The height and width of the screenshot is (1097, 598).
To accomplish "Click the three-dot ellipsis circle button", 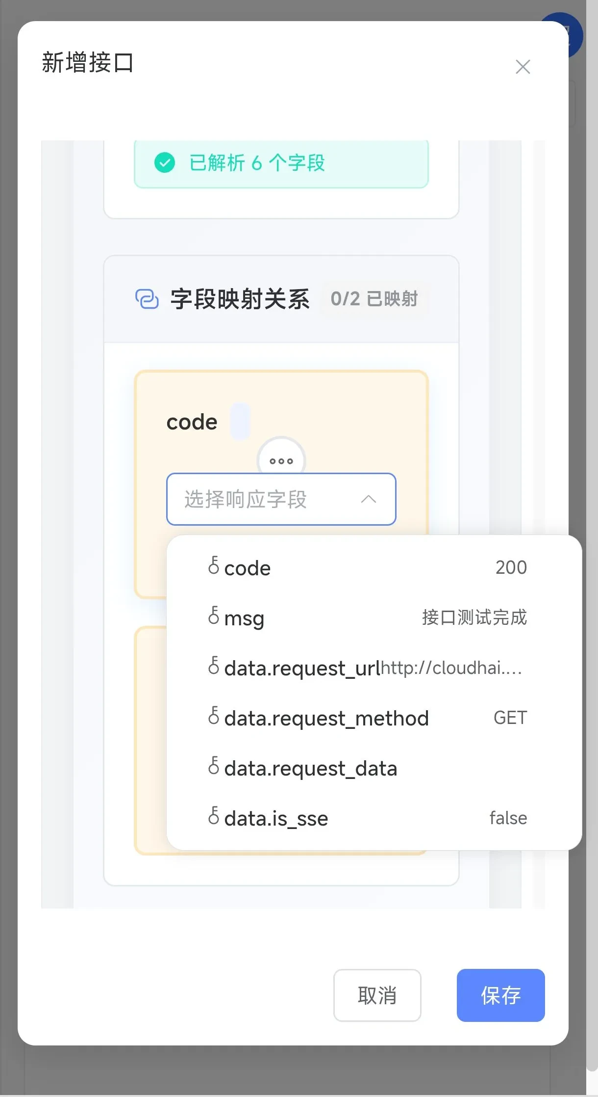I will click(x=281, y=460).
